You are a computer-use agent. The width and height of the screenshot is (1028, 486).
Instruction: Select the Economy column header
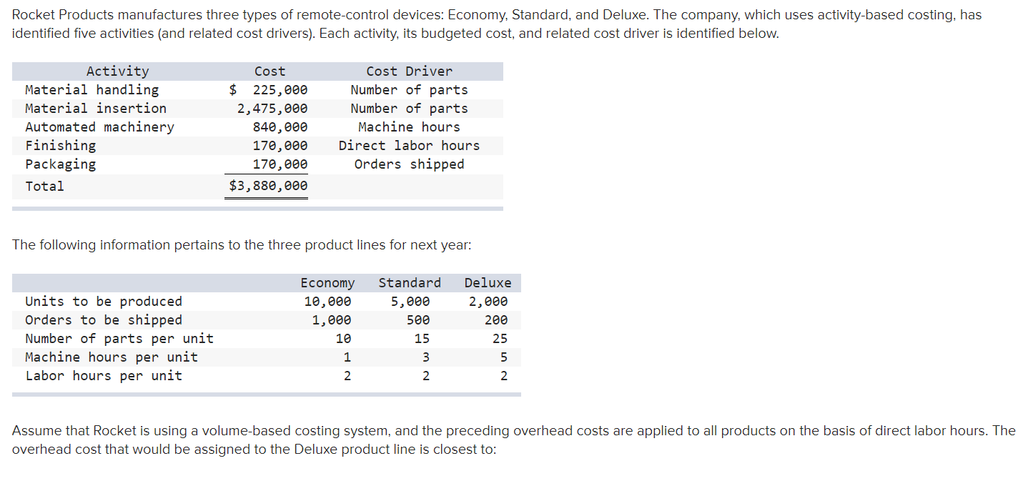click(x=328, y=282)
